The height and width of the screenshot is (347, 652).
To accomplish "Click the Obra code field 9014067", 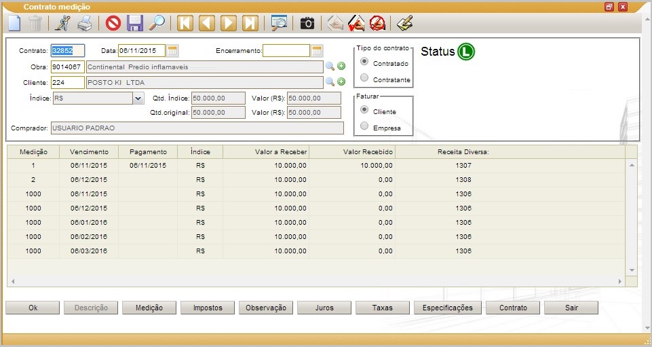I will pos(68,67).
